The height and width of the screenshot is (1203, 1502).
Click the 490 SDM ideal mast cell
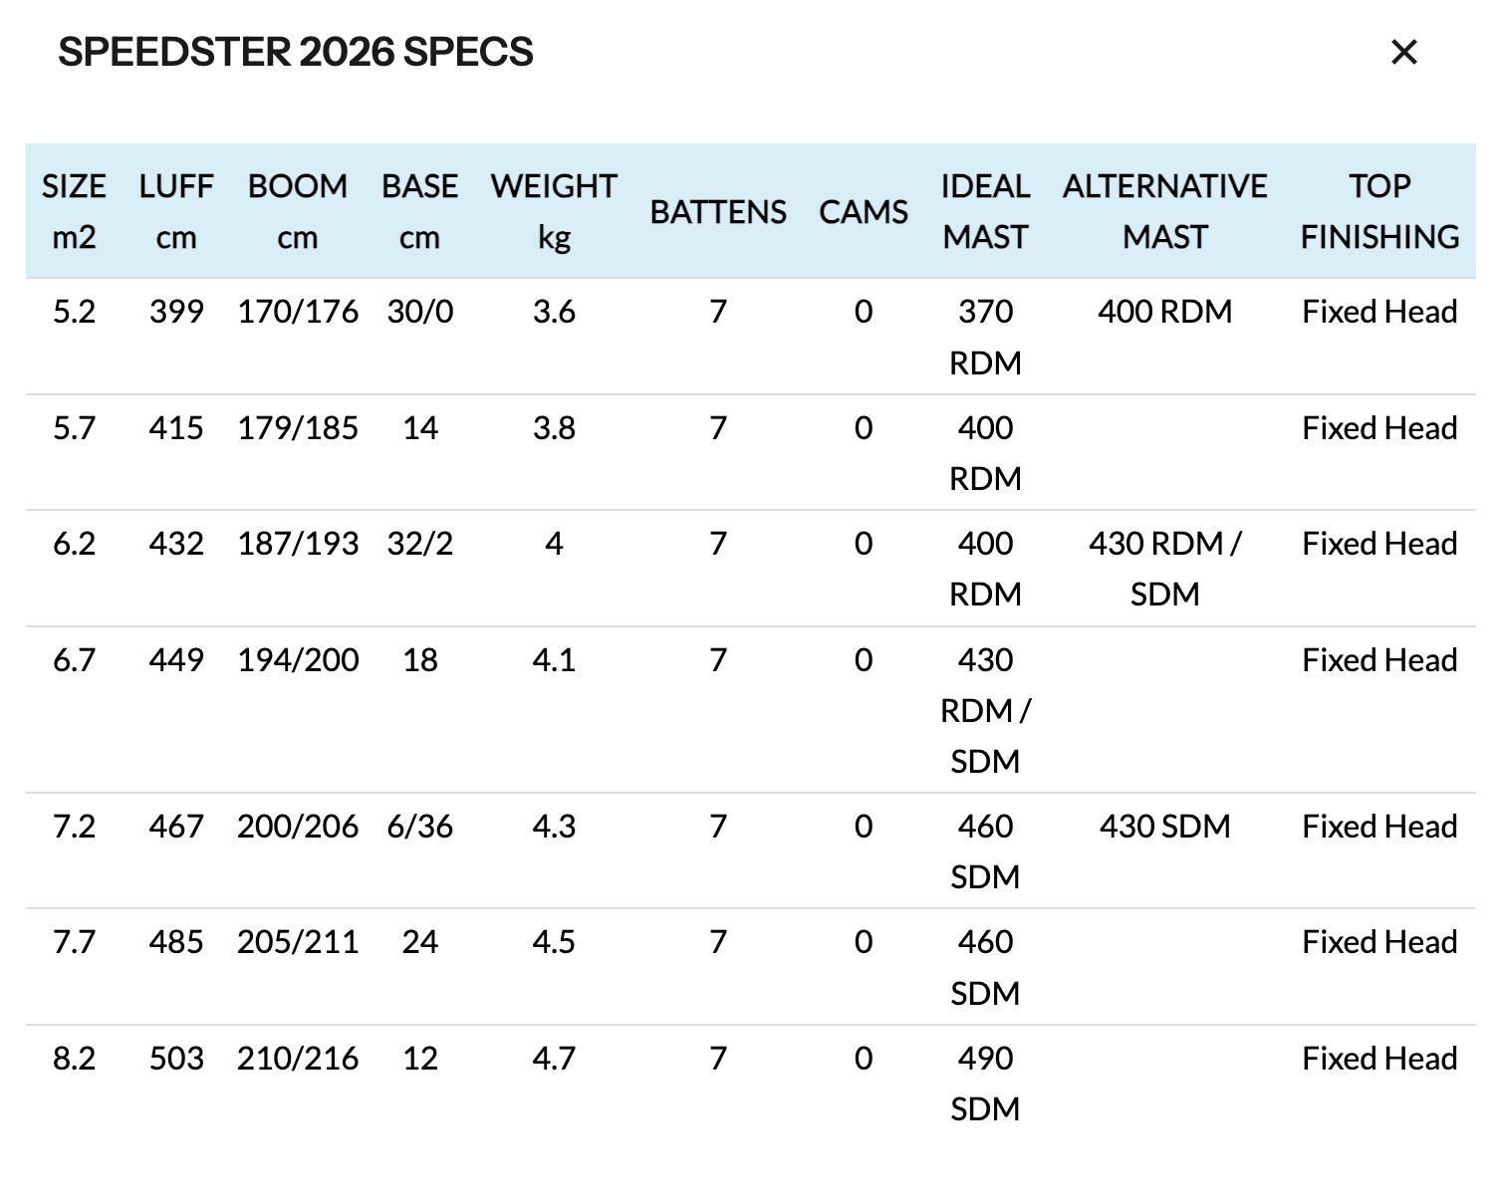pos(985,1083)
